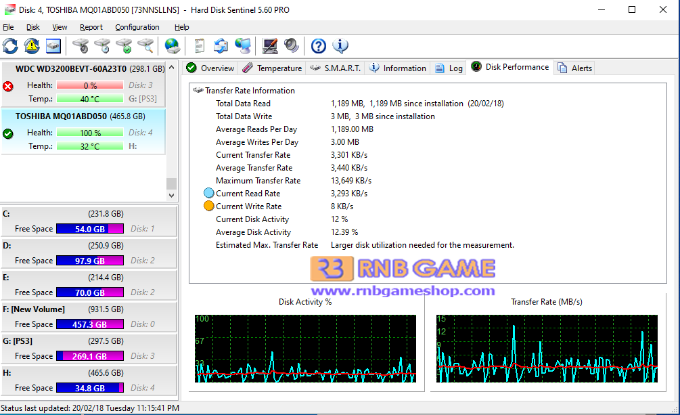The height and width of the screenshot is (415, 680).
Task: Click the disk list scrollbar thumb
Action: tap(172, 183)
